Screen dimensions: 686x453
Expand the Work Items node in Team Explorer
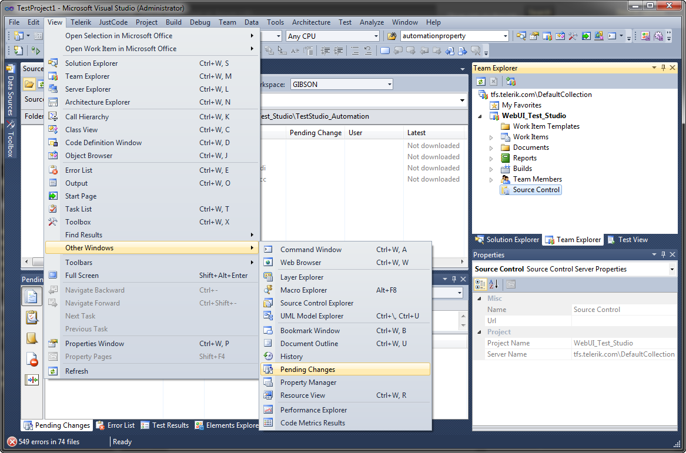[491, 137]
